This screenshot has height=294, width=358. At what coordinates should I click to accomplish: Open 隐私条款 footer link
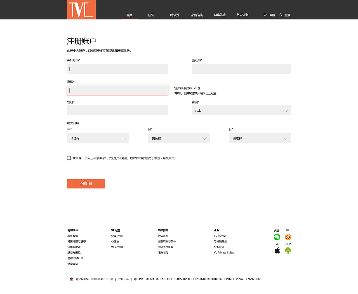click(163, 236)
